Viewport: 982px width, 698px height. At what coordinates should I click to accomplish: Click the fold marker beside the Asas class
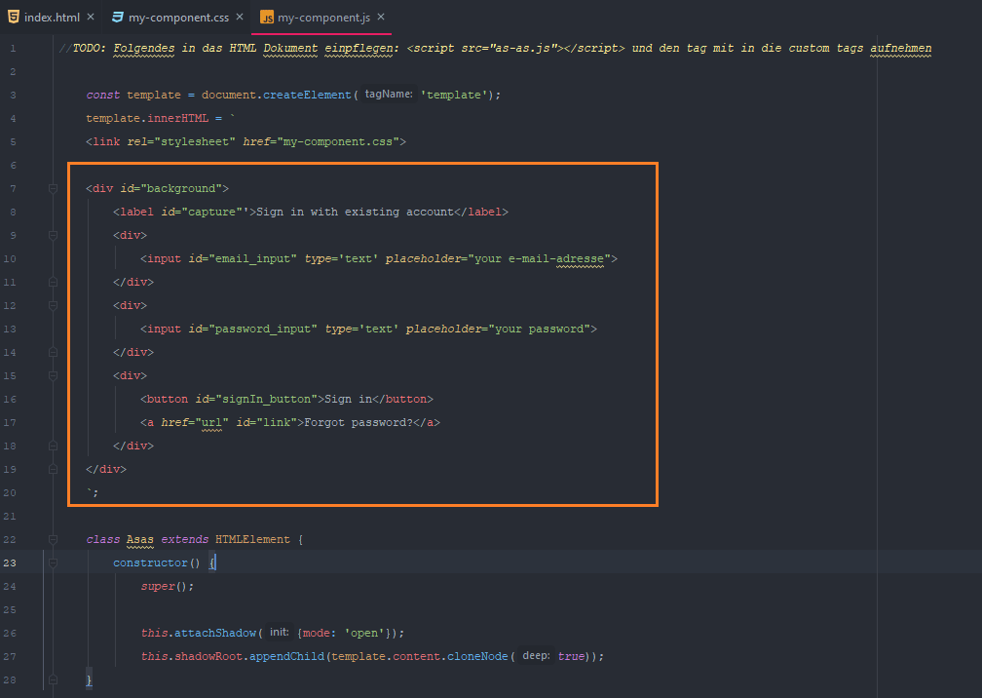[54, 539]
